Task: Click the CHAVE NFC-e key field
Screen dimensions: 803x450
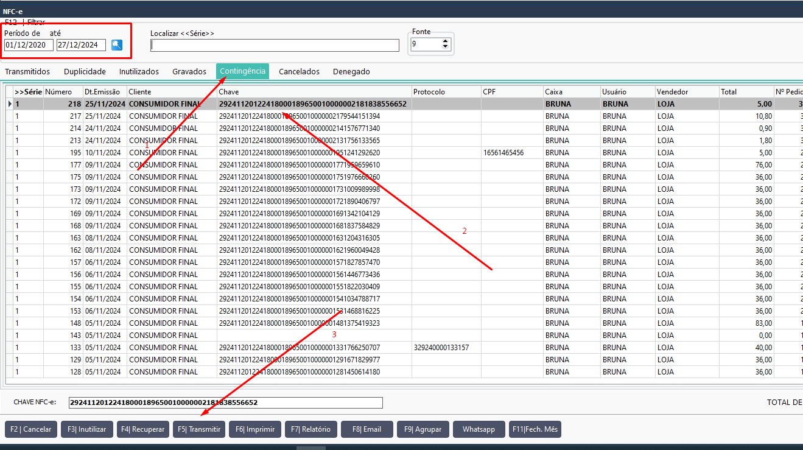Action: (x=225, y=403)
